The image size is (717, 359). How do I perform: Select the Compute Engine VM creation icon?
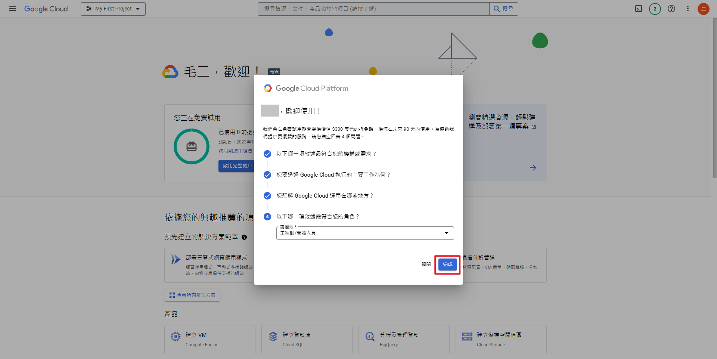[x=176, y=336]
